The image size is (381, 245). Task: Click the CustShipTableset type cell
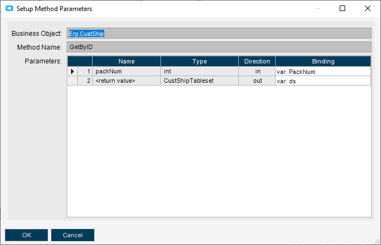(x=199, y=81)
